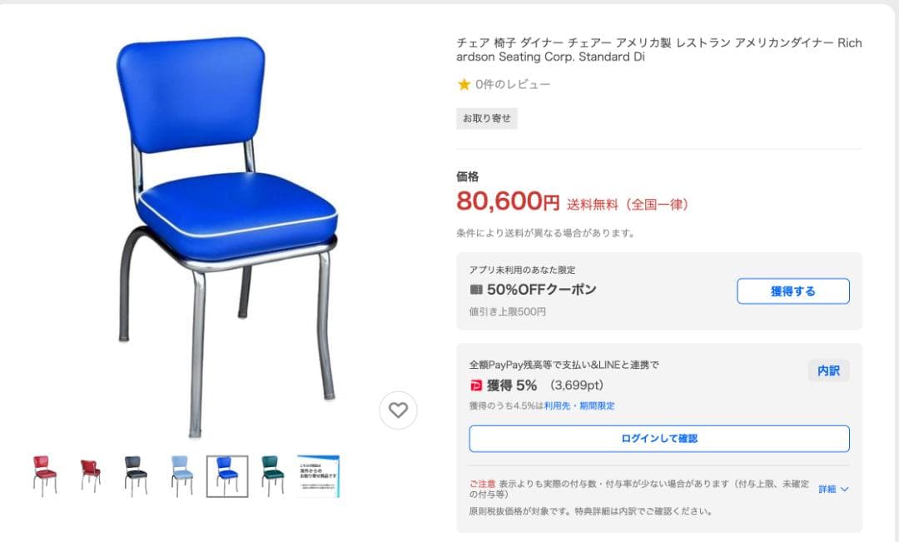The height and width of the screenshot is (542, 899).
Task: Click the coupon ticket icon next to 50%OFF
Action: click(474, 291)
